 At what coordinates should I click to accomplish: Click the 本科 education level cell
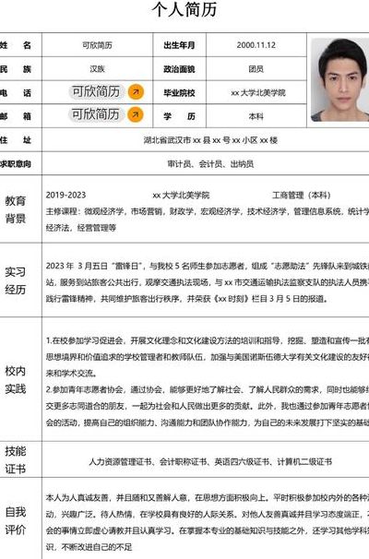coord(256,116)
